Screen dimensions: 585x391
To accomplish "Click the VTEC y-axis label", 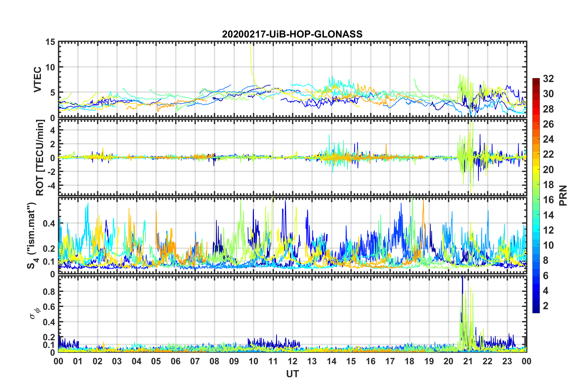I will pos(38,79).
